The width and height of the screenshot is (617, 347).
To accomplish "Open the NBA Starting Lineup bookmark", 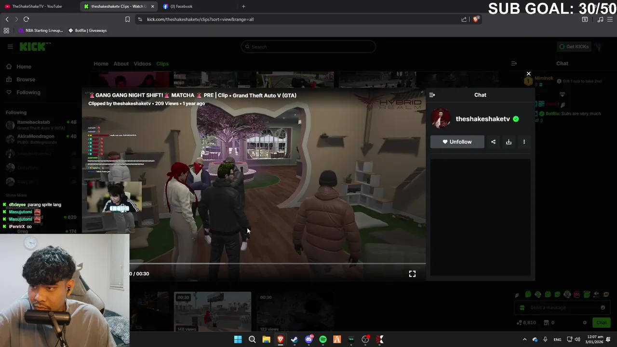I will coord(41,30).
